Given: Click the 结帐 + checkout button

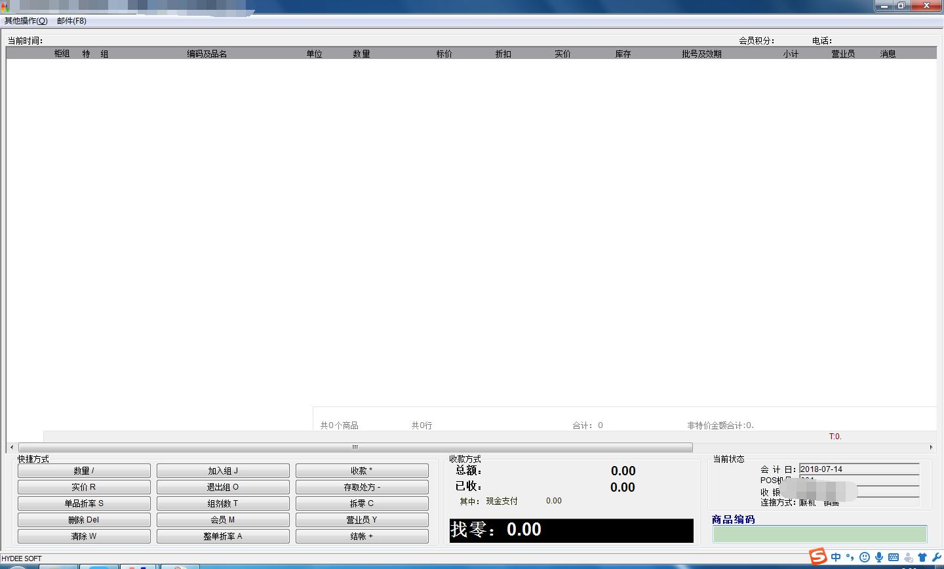Looking at the screenshot, I should (362, 536).
